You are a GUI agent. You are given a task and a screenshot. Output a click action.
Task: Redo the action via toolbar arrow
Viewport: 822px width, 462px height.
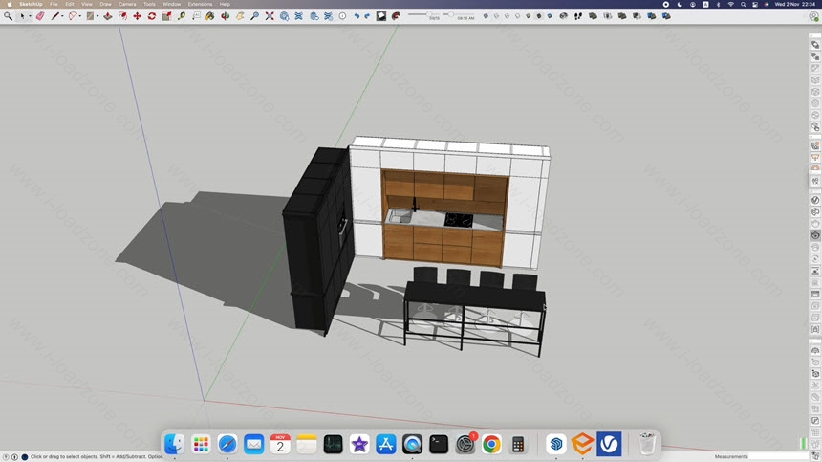pos(367,16)
